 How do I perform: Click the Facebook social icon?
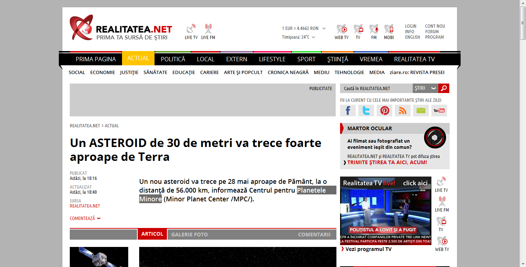pyautogui.click(x=348, y=111)
